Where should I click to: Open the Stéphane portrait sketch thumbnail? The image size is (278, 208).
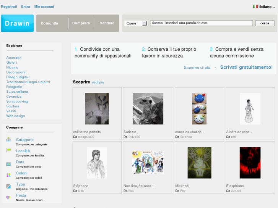click(x=97, y=163)
